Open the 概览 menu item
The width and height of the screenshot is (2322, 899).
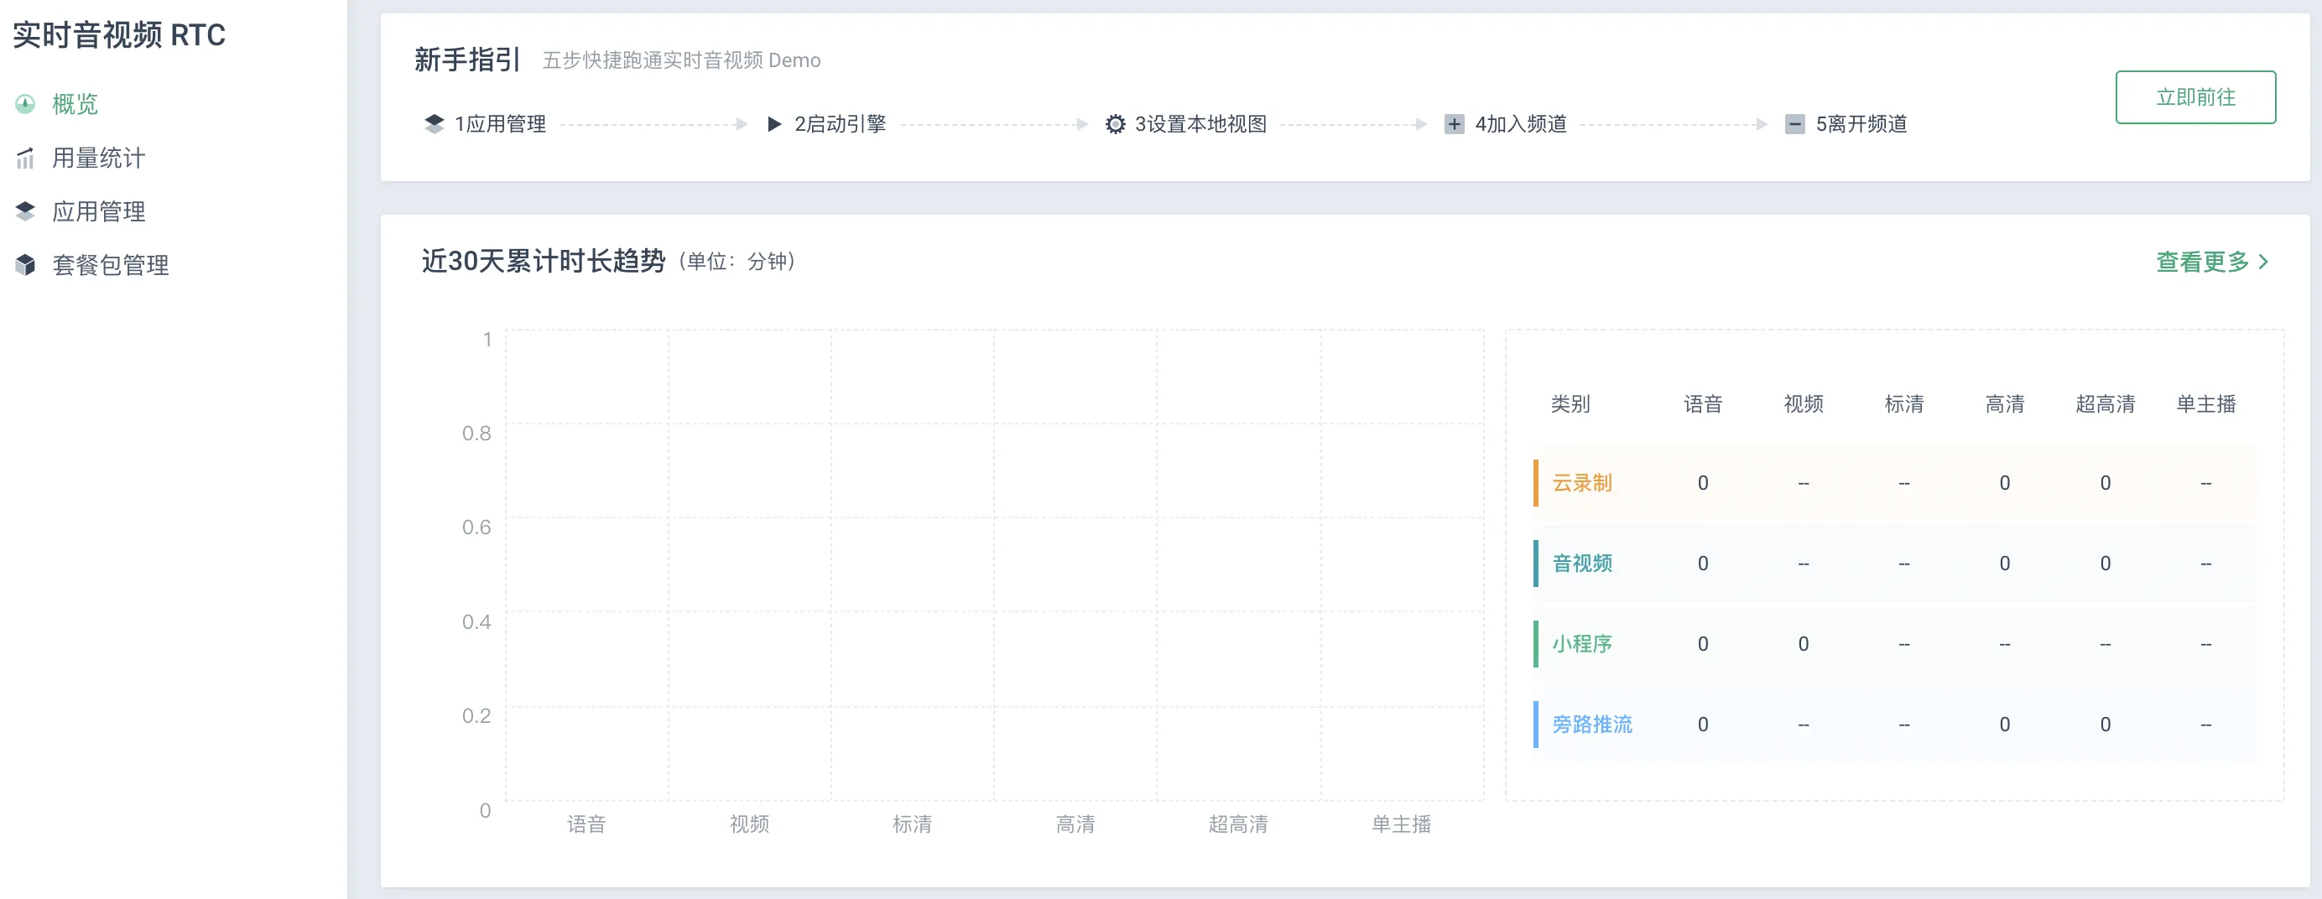[x=75, y=105]
